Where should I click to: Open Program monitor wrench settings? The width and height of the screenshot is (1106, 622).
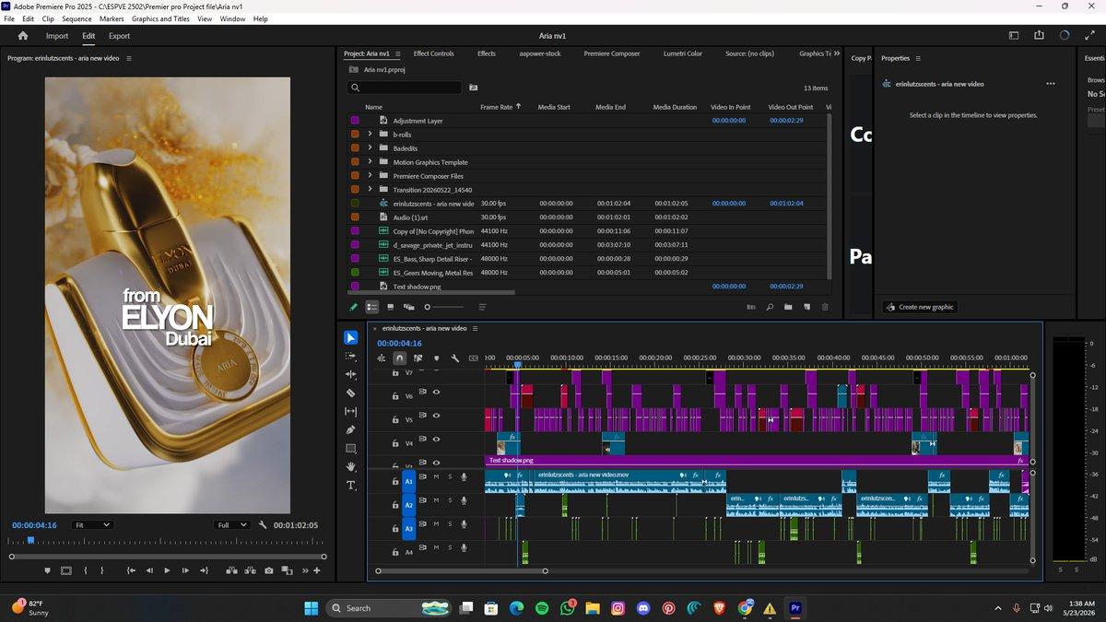[264, 524]
